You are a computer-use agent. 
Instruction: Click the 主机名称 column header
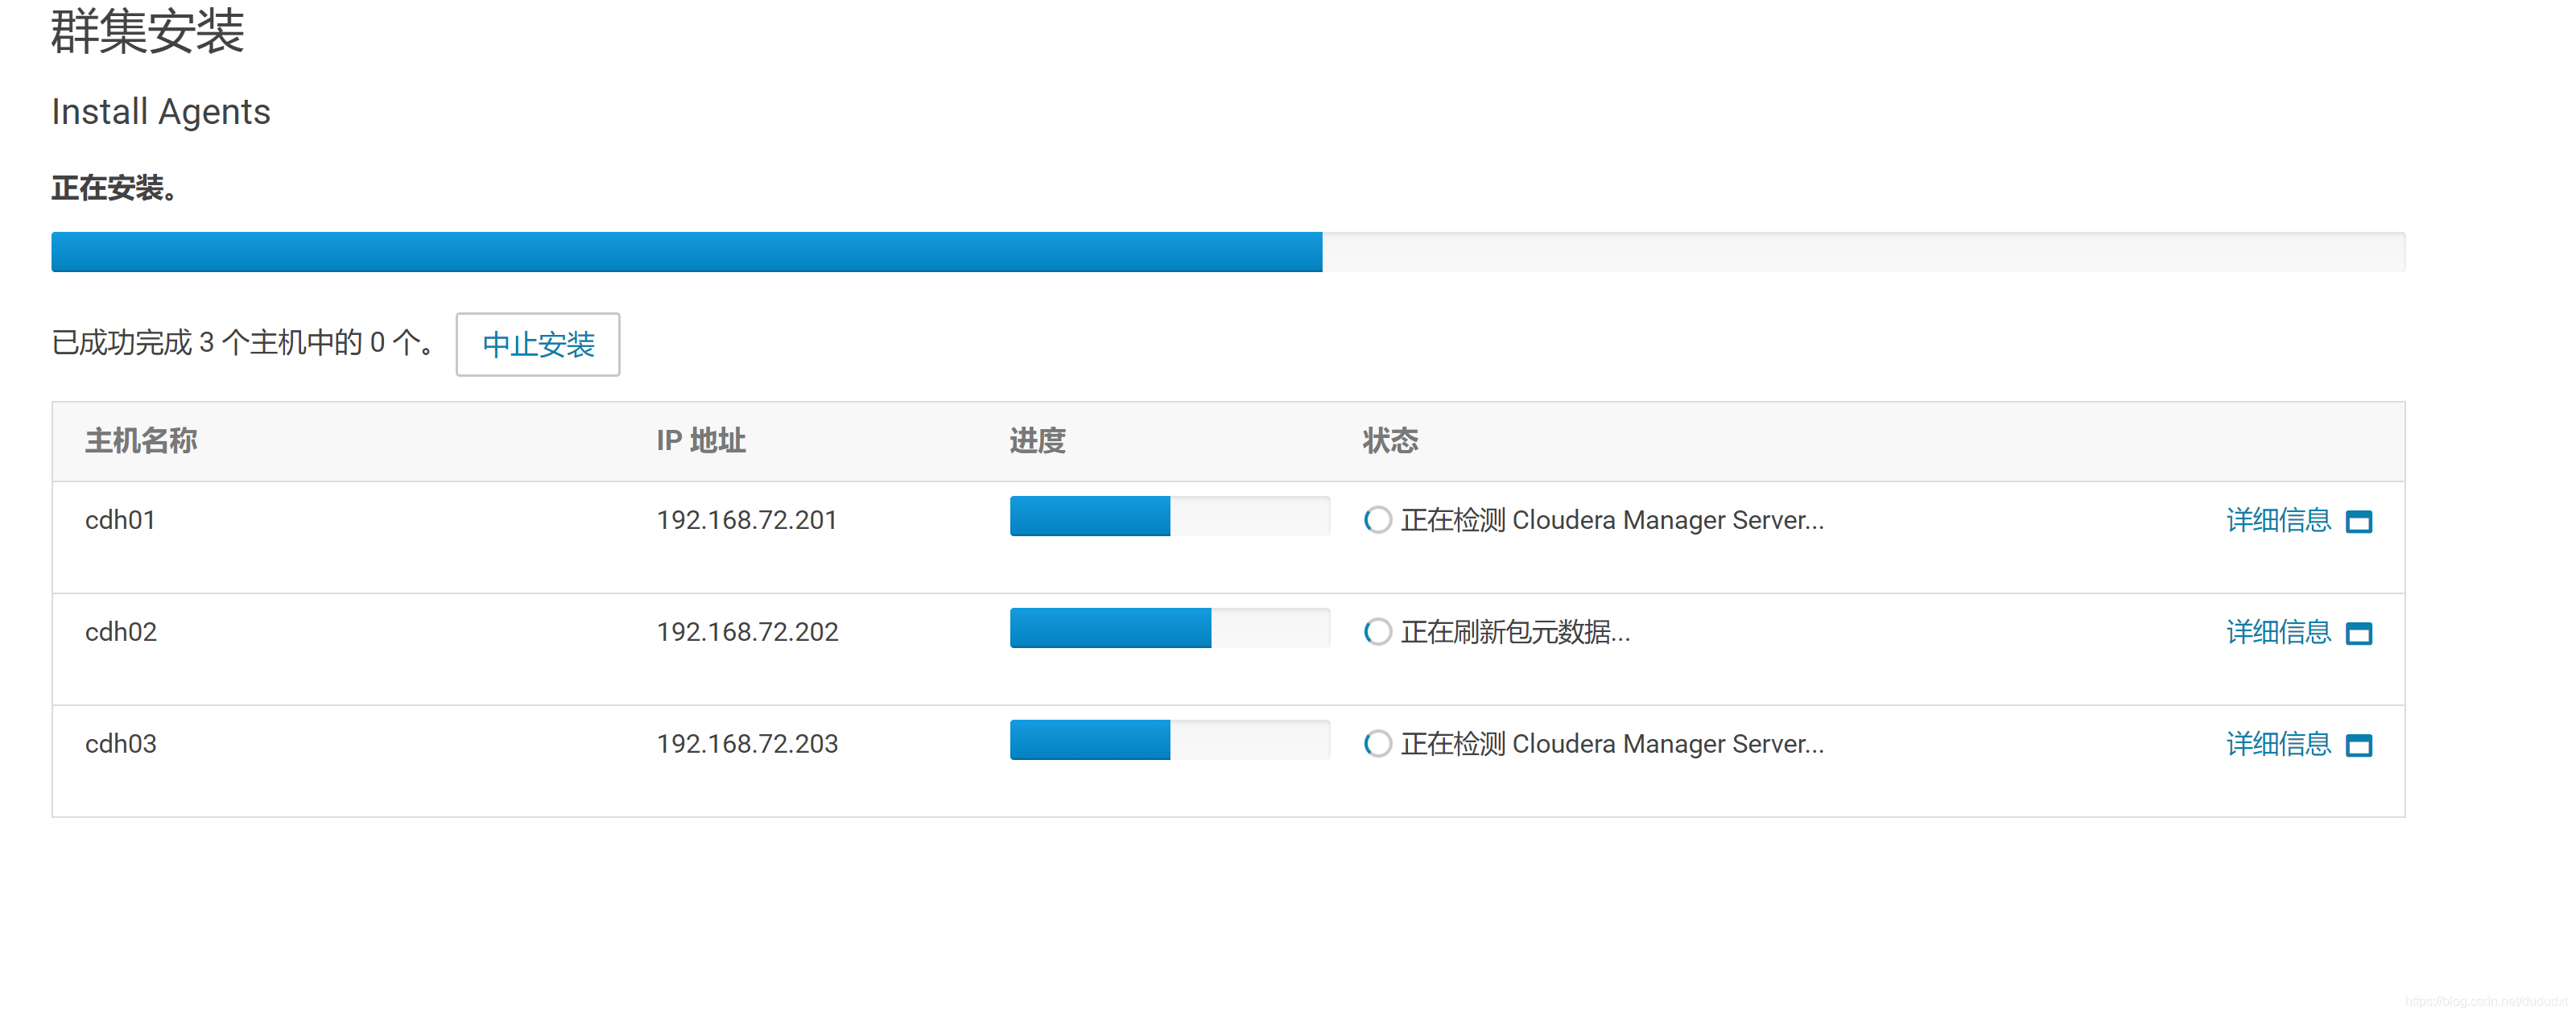141,441
